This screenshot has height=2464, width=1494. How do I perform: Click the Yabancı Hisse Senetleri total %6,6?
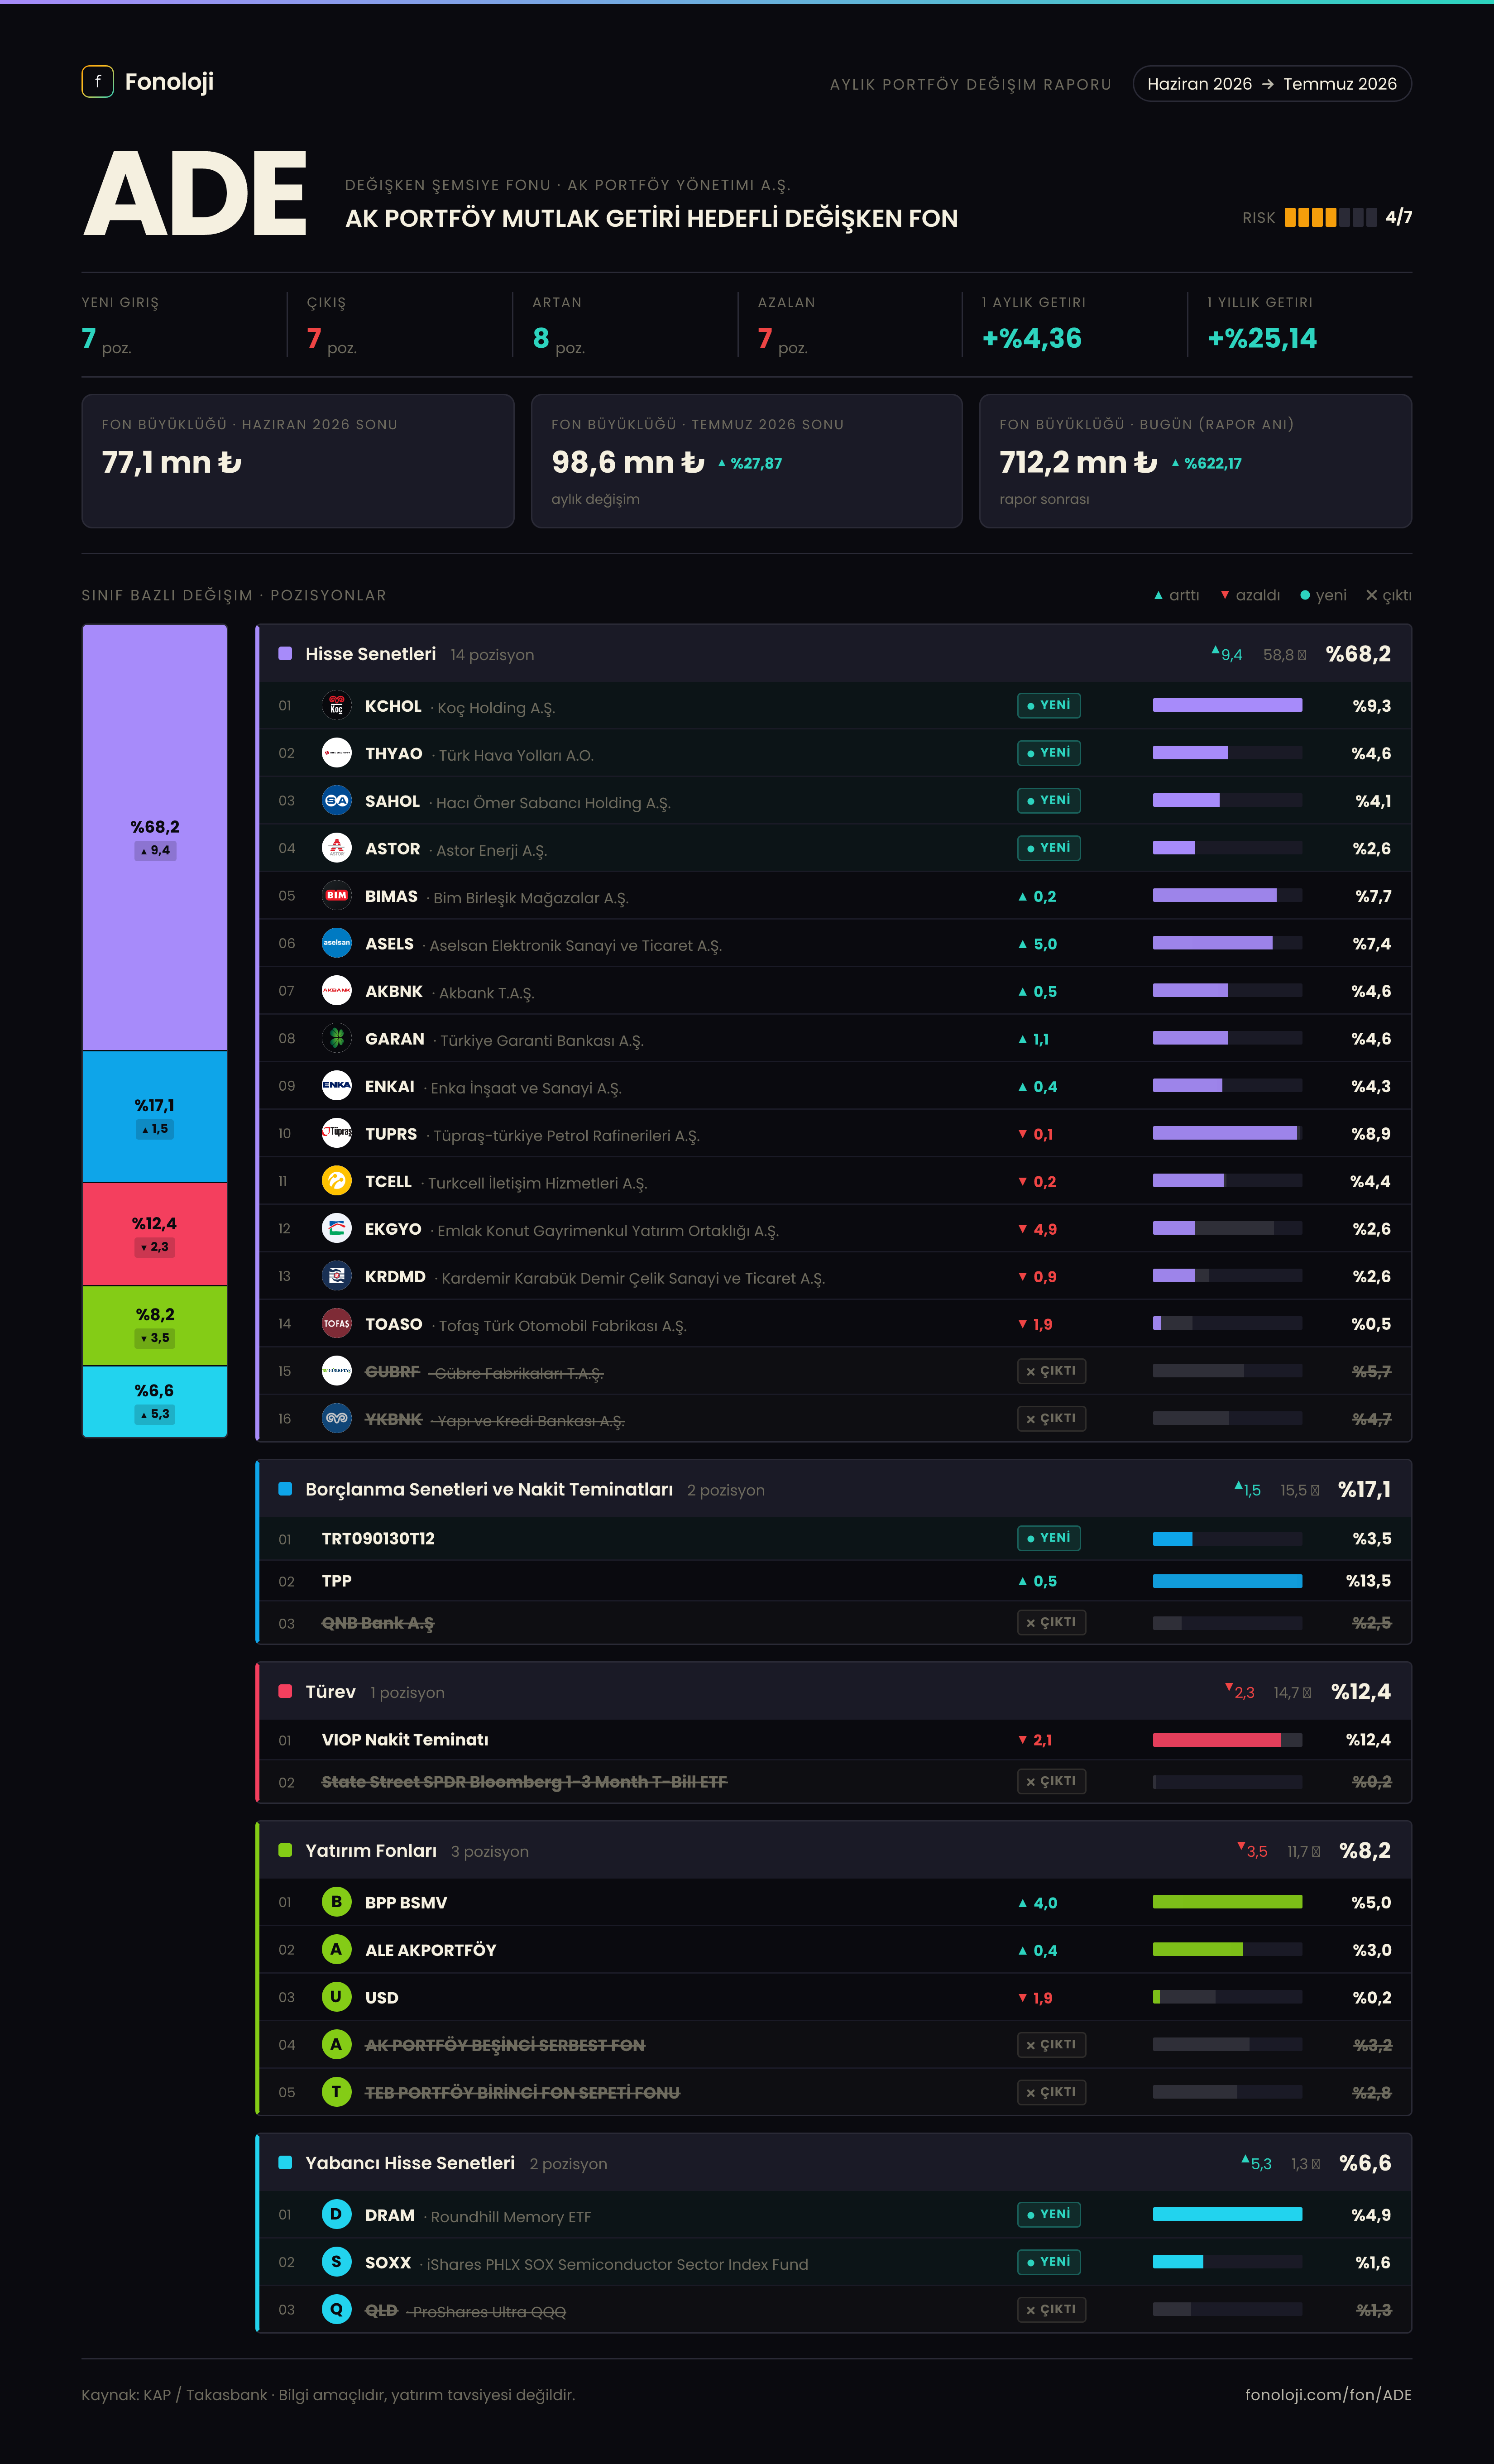[1365, 2163]
